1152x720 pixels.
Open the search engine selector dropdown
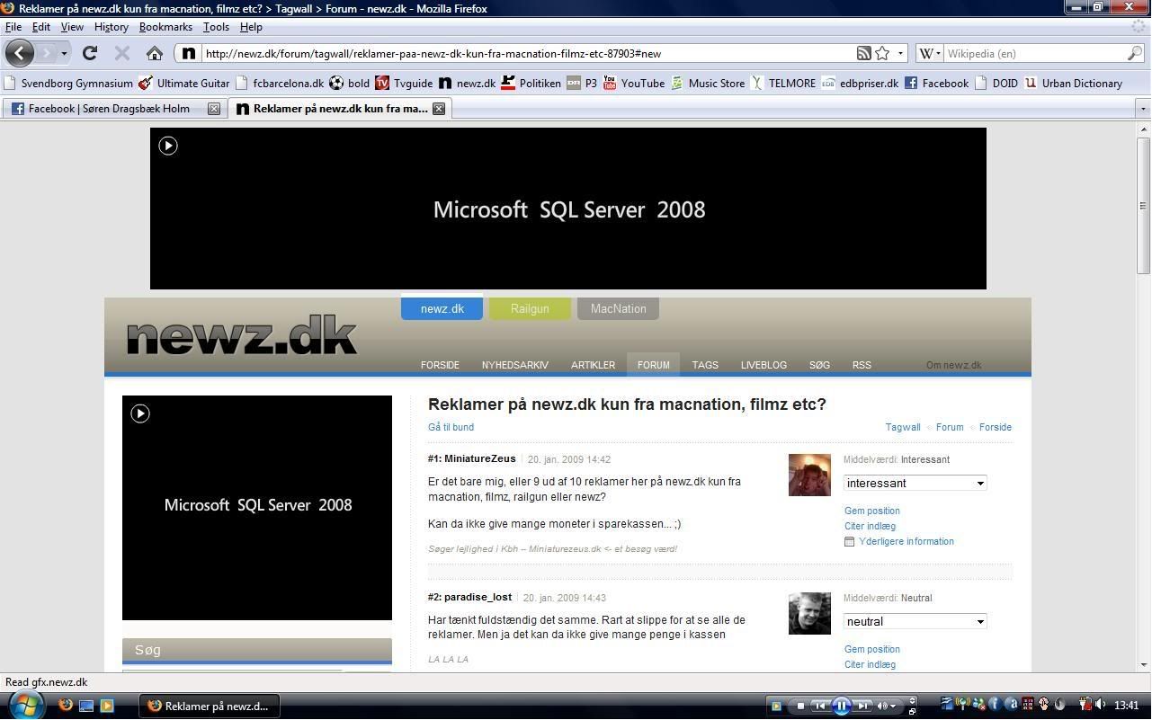point(929,53)
